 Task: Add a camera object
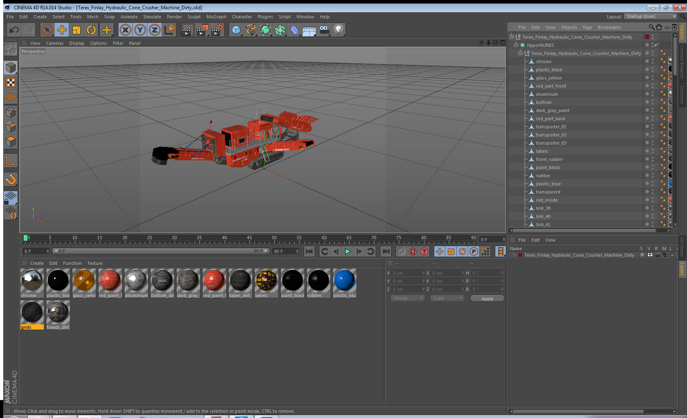click(x=324, y=30)
